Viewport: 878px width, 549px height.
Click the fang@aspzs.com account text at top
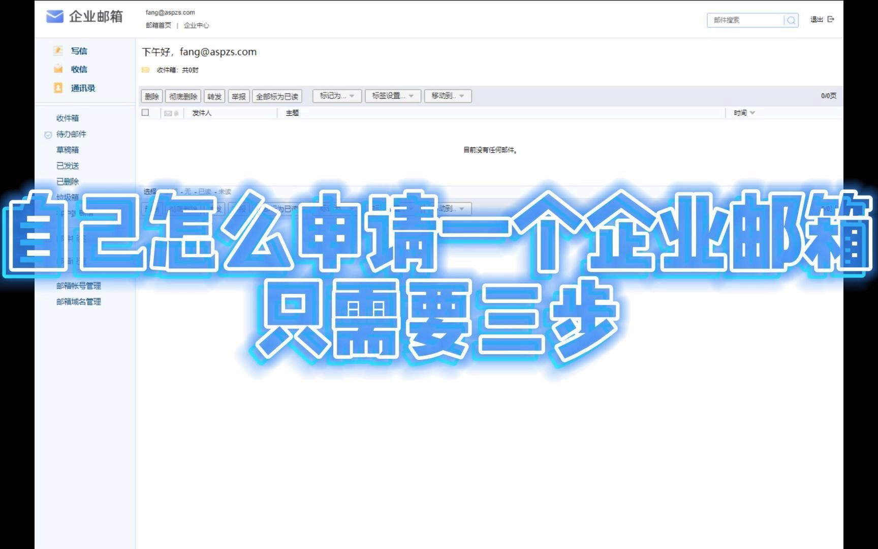[170, 13]
